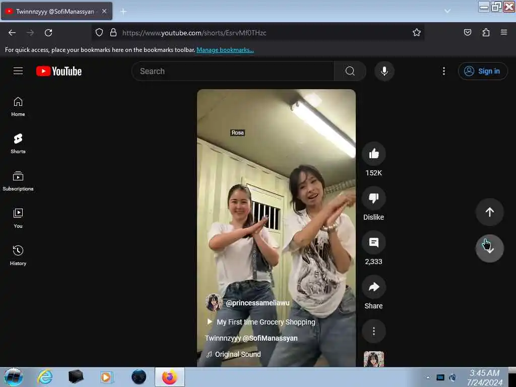Viewport: 516px width, 387px height.
Task: Open the @princessameliawu channel
Action: coord(257,303)
